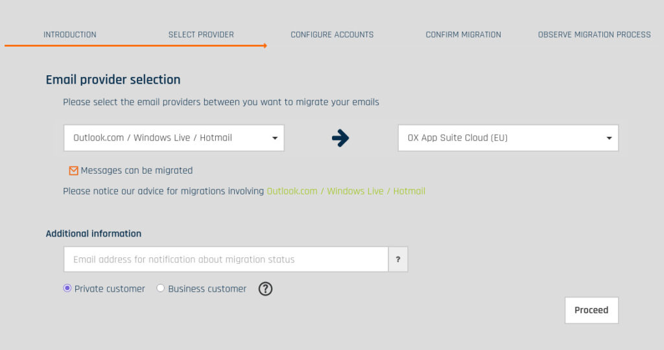
Task: View the Observe Migration Process step
Action: pos(594,34)
